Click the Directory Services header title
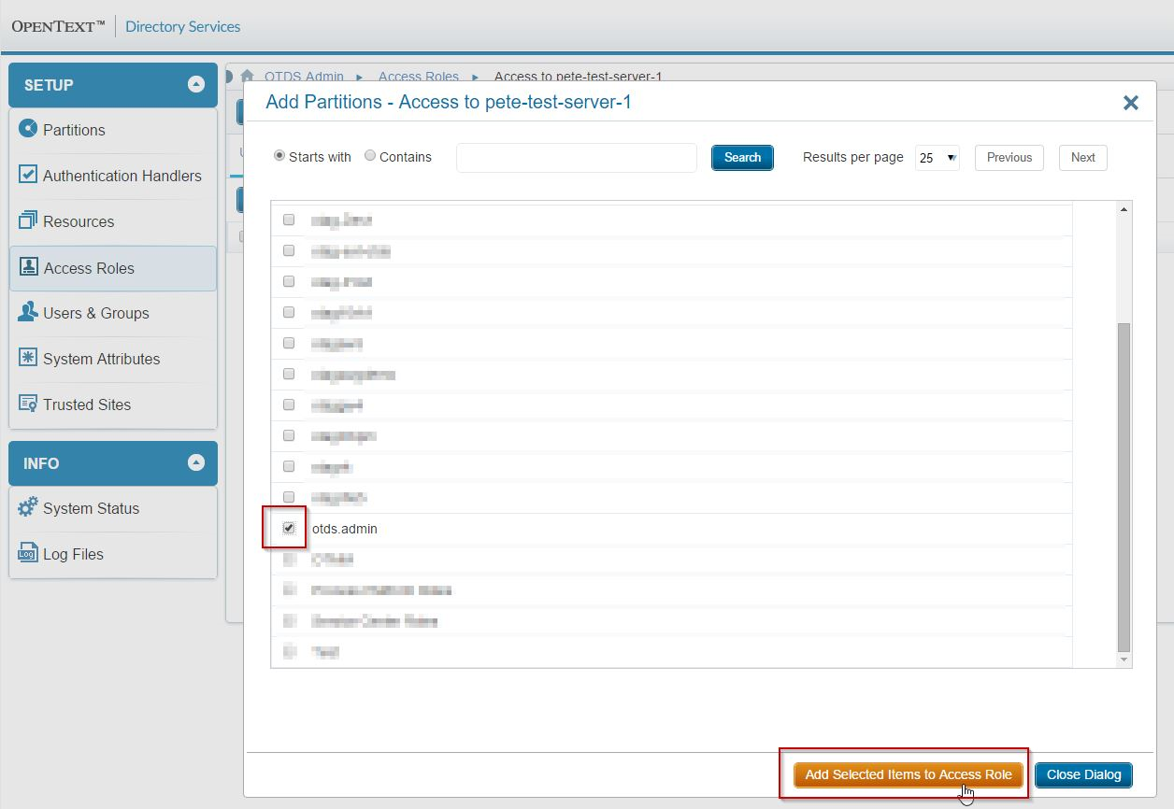The height and width of the screenshot is (809, 1174). (x=182, y=26)
